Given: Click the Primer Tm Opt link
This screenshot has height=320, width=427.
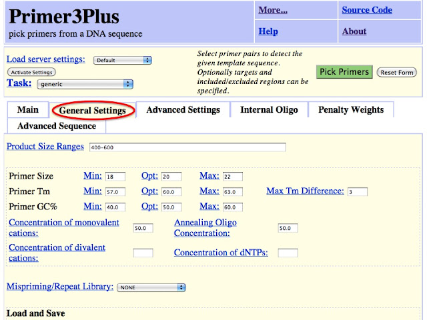Looking at the screenshot, I should coord(149,191).
